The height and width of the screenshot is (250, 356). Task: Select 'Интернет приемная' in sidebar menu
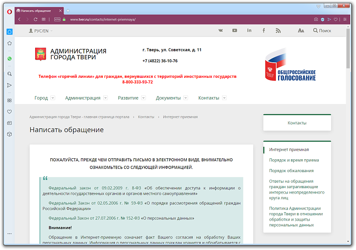coord(289,149)
